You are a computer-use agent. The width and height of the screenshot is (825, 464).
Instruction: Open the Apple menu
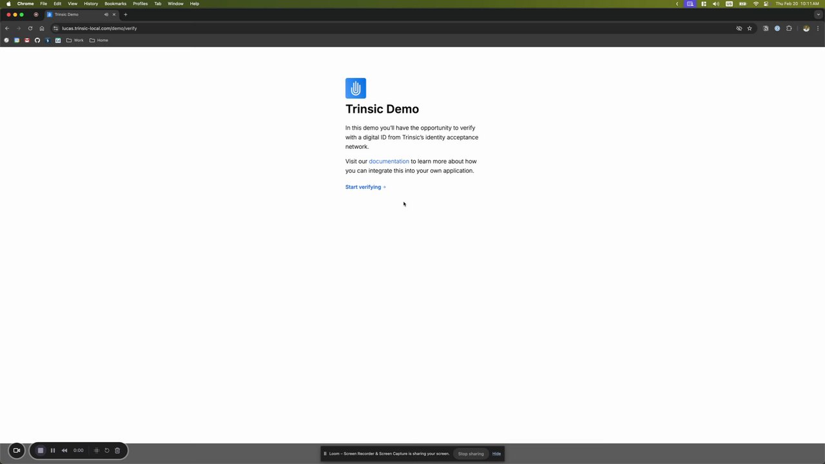(8, 4)
